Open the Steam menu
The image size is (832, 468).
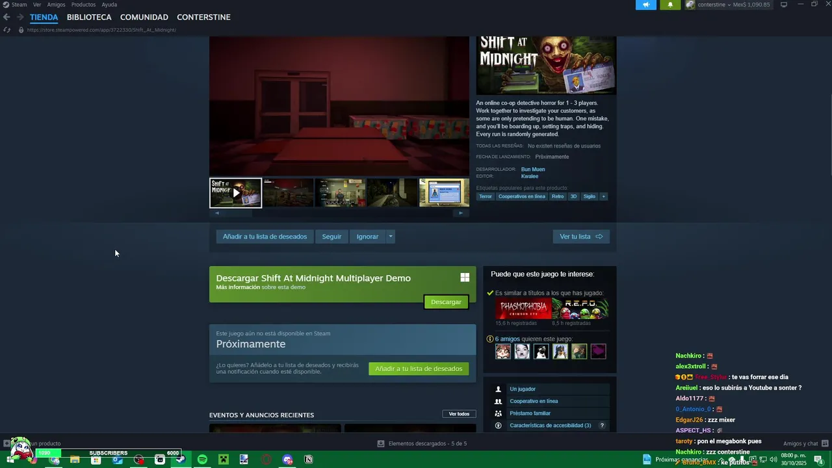tap(19, 5)
